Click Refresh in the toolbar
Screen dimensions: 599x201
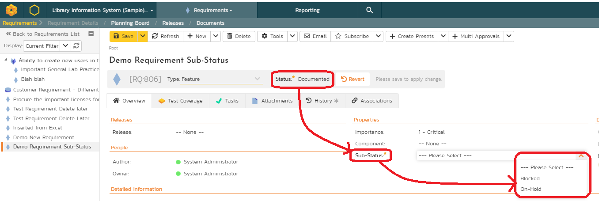(166, 36)
